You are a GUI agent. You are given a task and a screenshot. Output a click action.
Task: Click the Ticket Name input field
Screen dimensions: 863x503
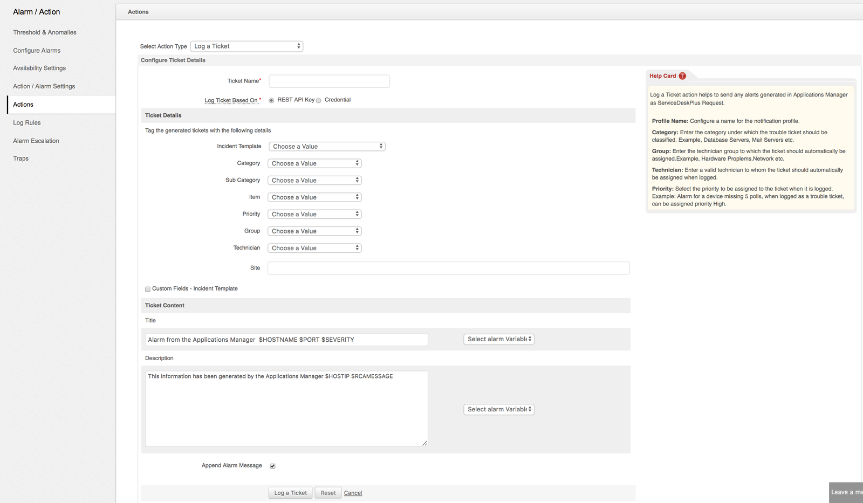(x=329, y=81)
